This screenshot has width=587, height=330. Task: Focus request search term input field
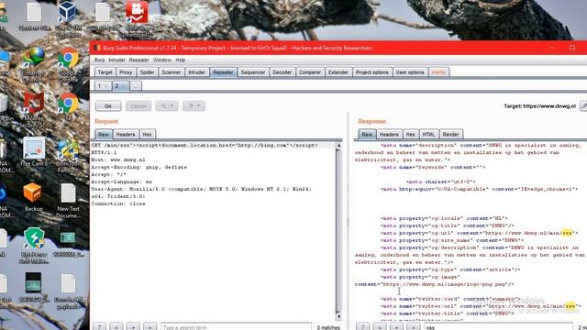(236, 327)
